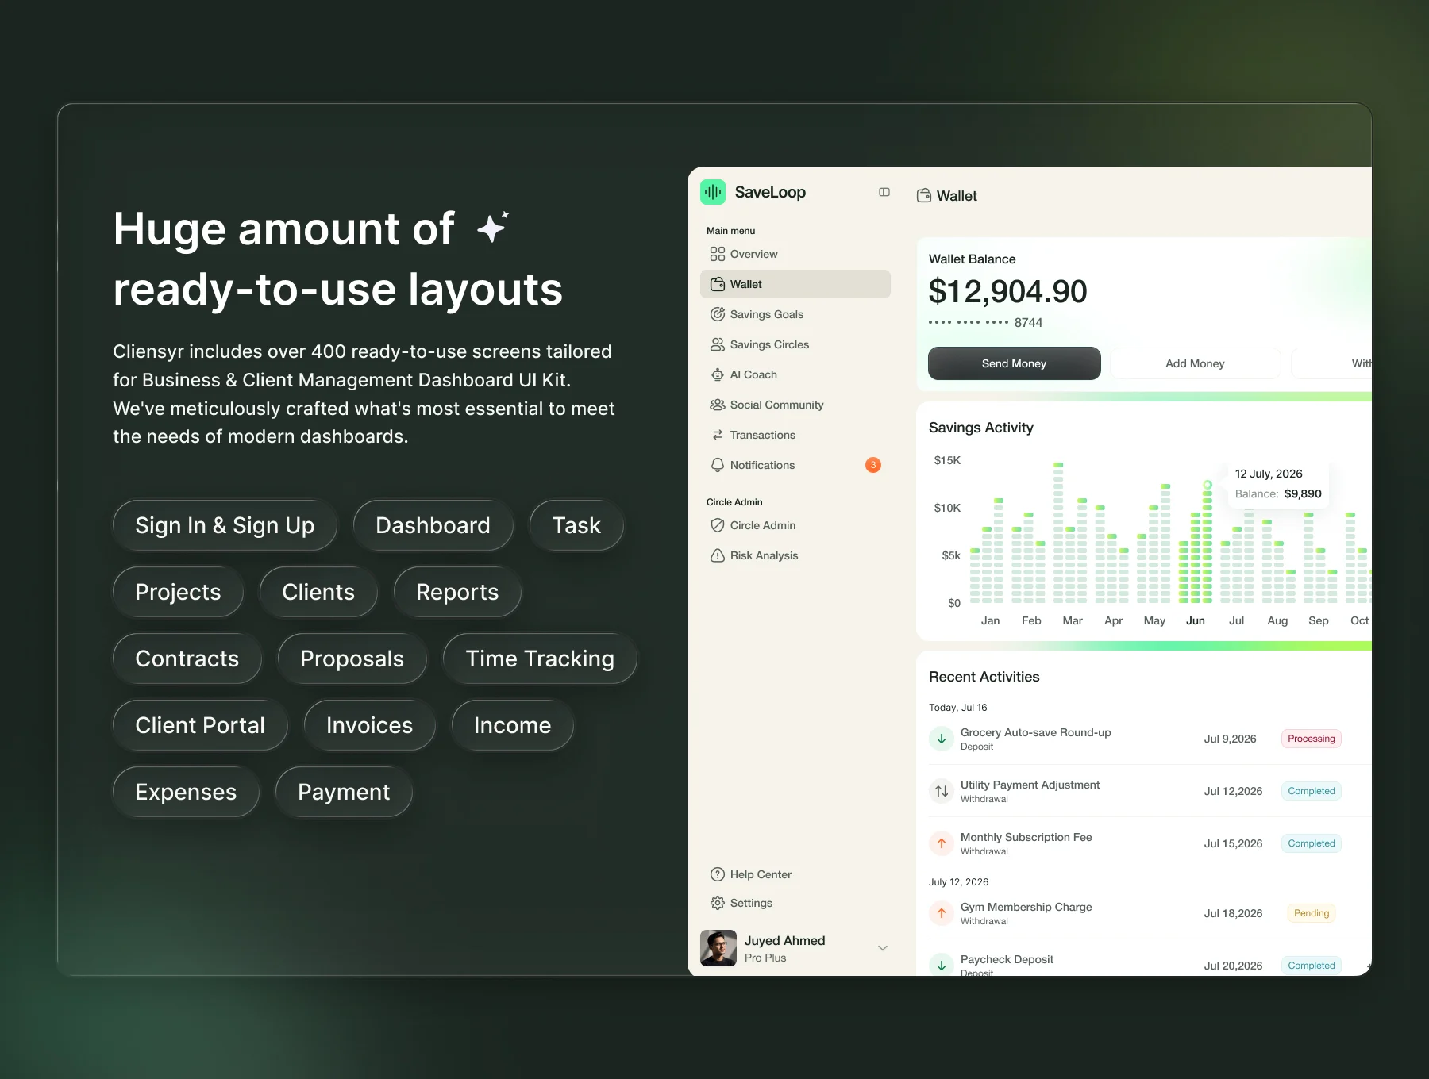The width and height of the screenshot is (1429, 1079).
Task: Click the sparkle icon beside headline
Action: point(493,228)
